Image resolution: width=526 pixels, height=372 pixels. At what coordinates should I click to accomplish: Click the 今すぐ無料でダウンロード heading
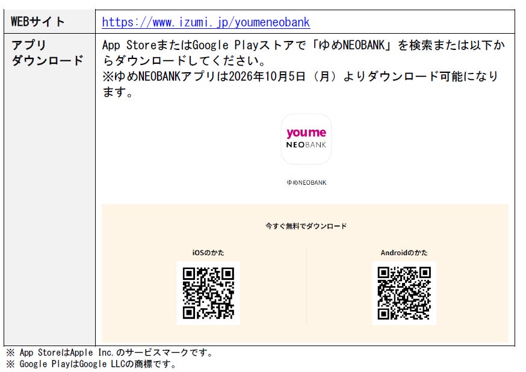click(x=306, y=226)
